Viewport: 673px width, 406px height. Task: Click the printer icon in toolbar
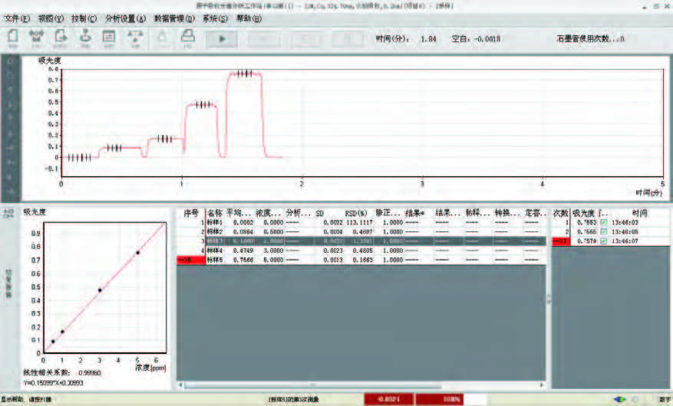(x=186, y=38)
